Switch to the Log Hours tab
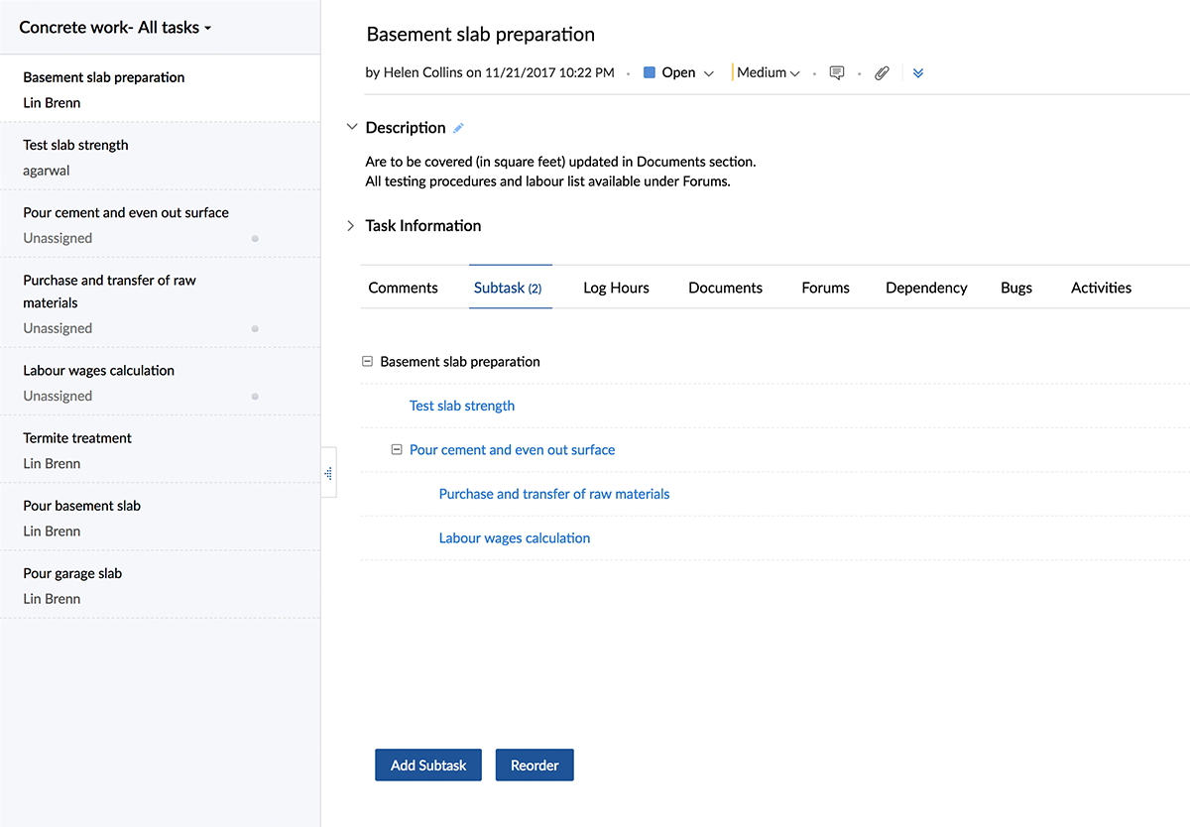Viewport: 1190px width, 827px height. (x=616, y=288)
